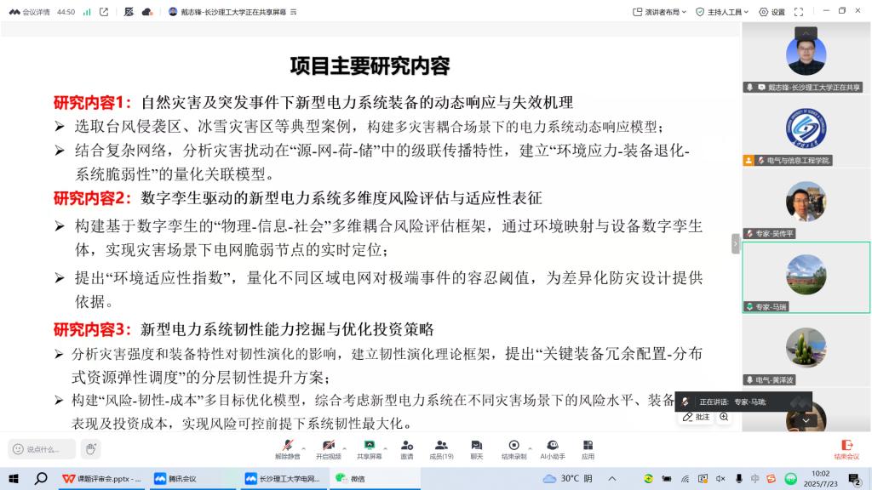Viewport: 872px width, 490px height.
Task: Click the 批注 annotate button
Action: pos(697,417)
